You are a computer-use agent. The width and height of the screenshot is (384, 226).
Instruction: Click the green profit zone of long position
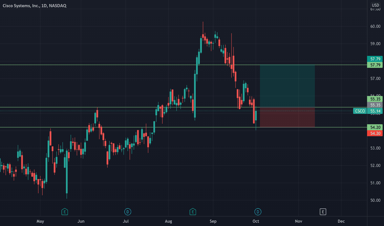(287, 86)
